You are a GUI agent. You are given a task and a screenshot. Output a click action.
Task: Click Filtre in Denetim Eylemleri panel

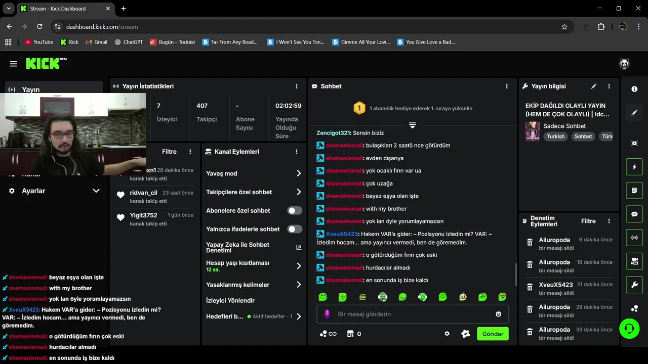pos(588,221)
